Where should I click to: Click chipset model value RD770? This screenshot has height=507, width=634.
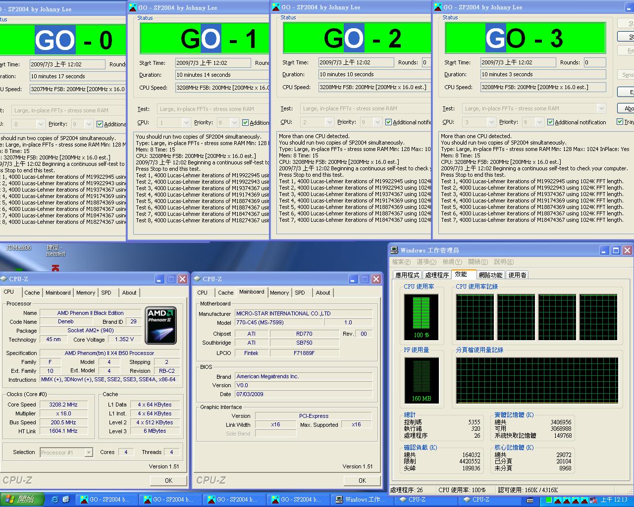click(x=304, y=334)
